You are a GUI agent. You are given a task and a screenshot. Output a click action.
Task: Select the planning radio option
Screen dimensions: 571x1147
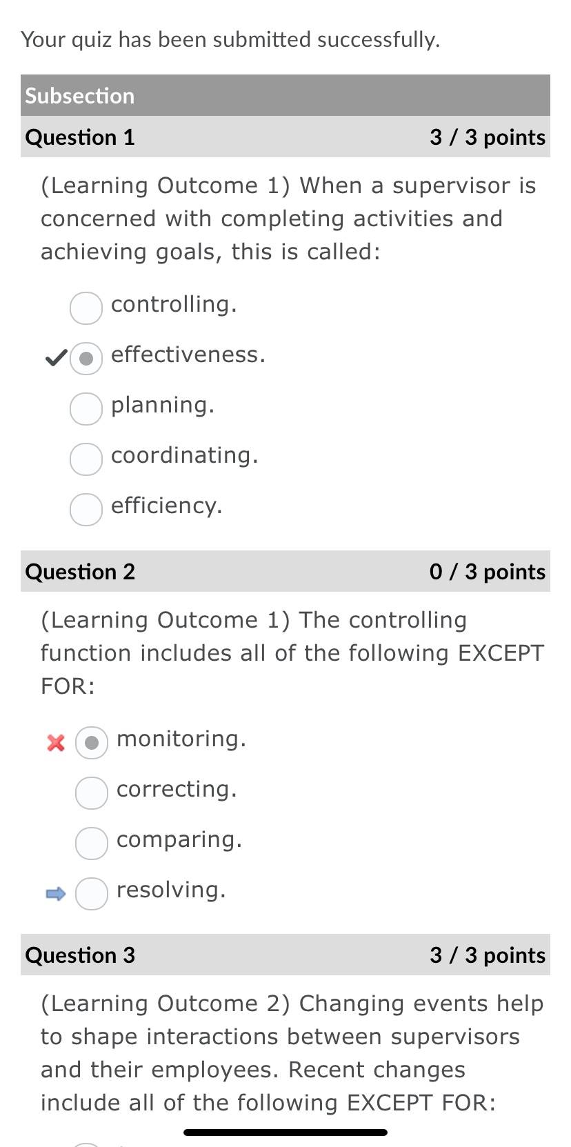tap(86, 408)
